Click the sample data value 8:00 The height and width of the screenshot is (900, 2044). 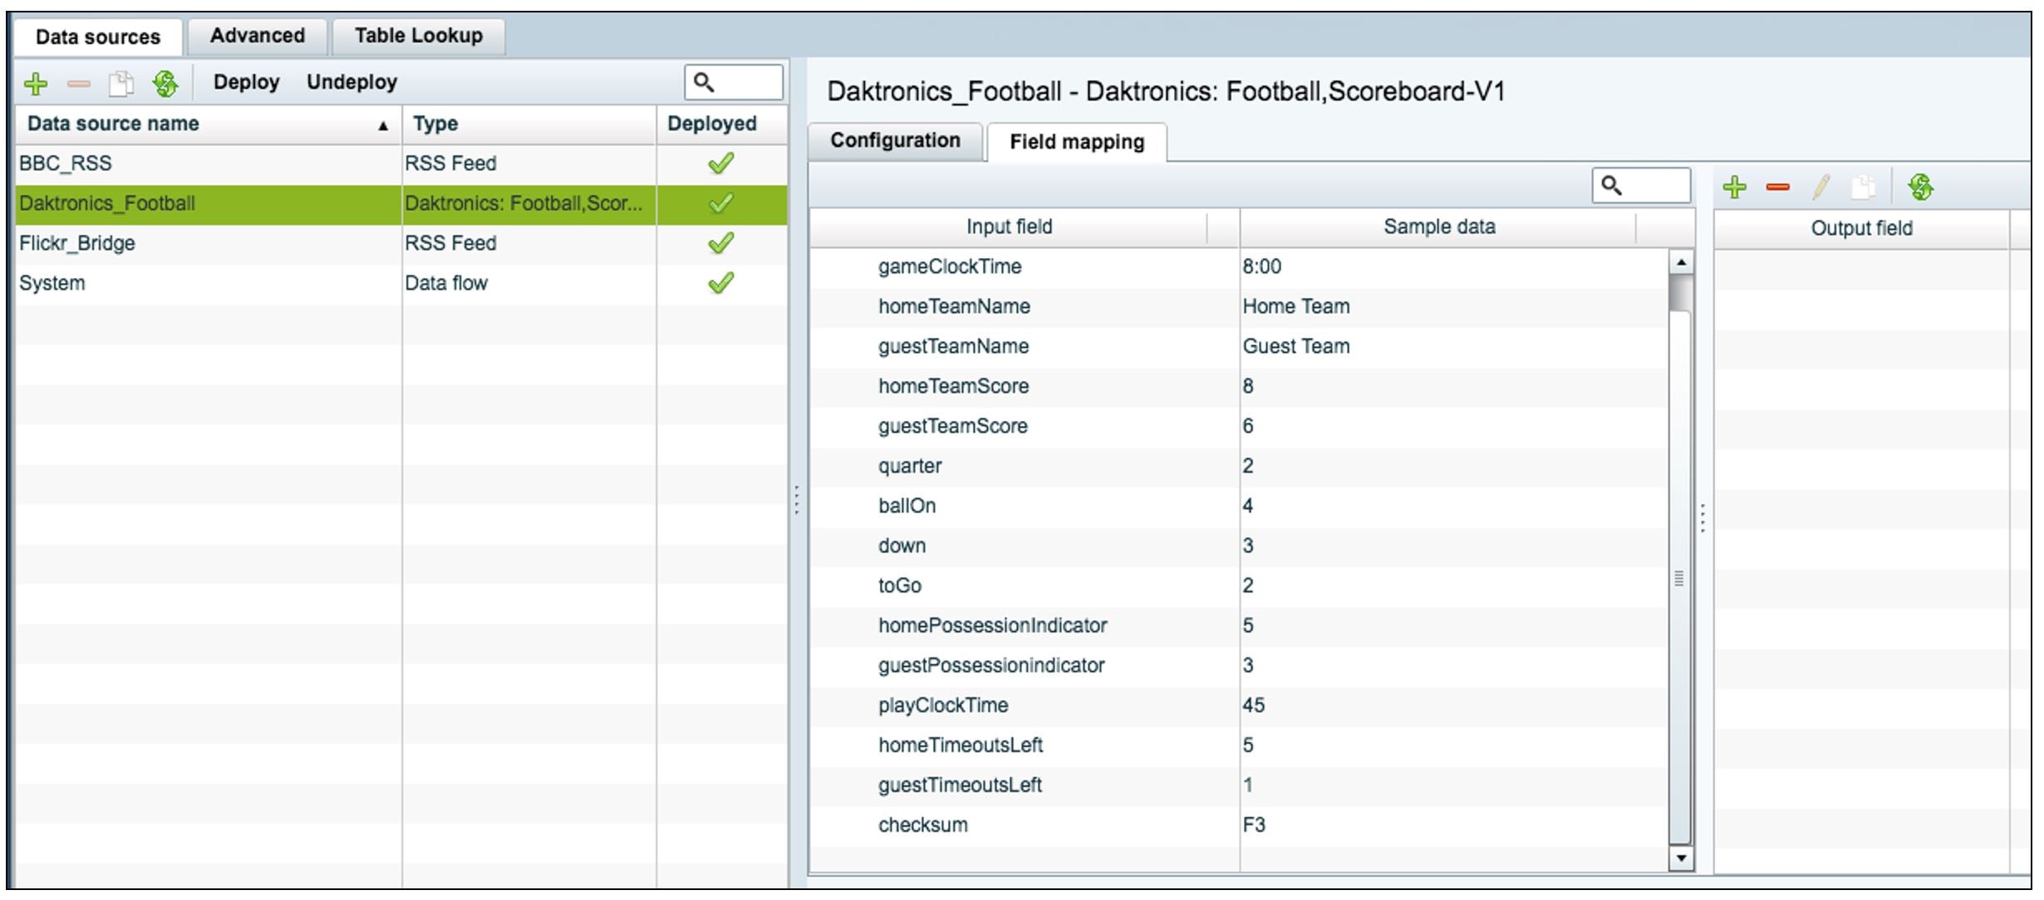click(x=1261, y=267)
